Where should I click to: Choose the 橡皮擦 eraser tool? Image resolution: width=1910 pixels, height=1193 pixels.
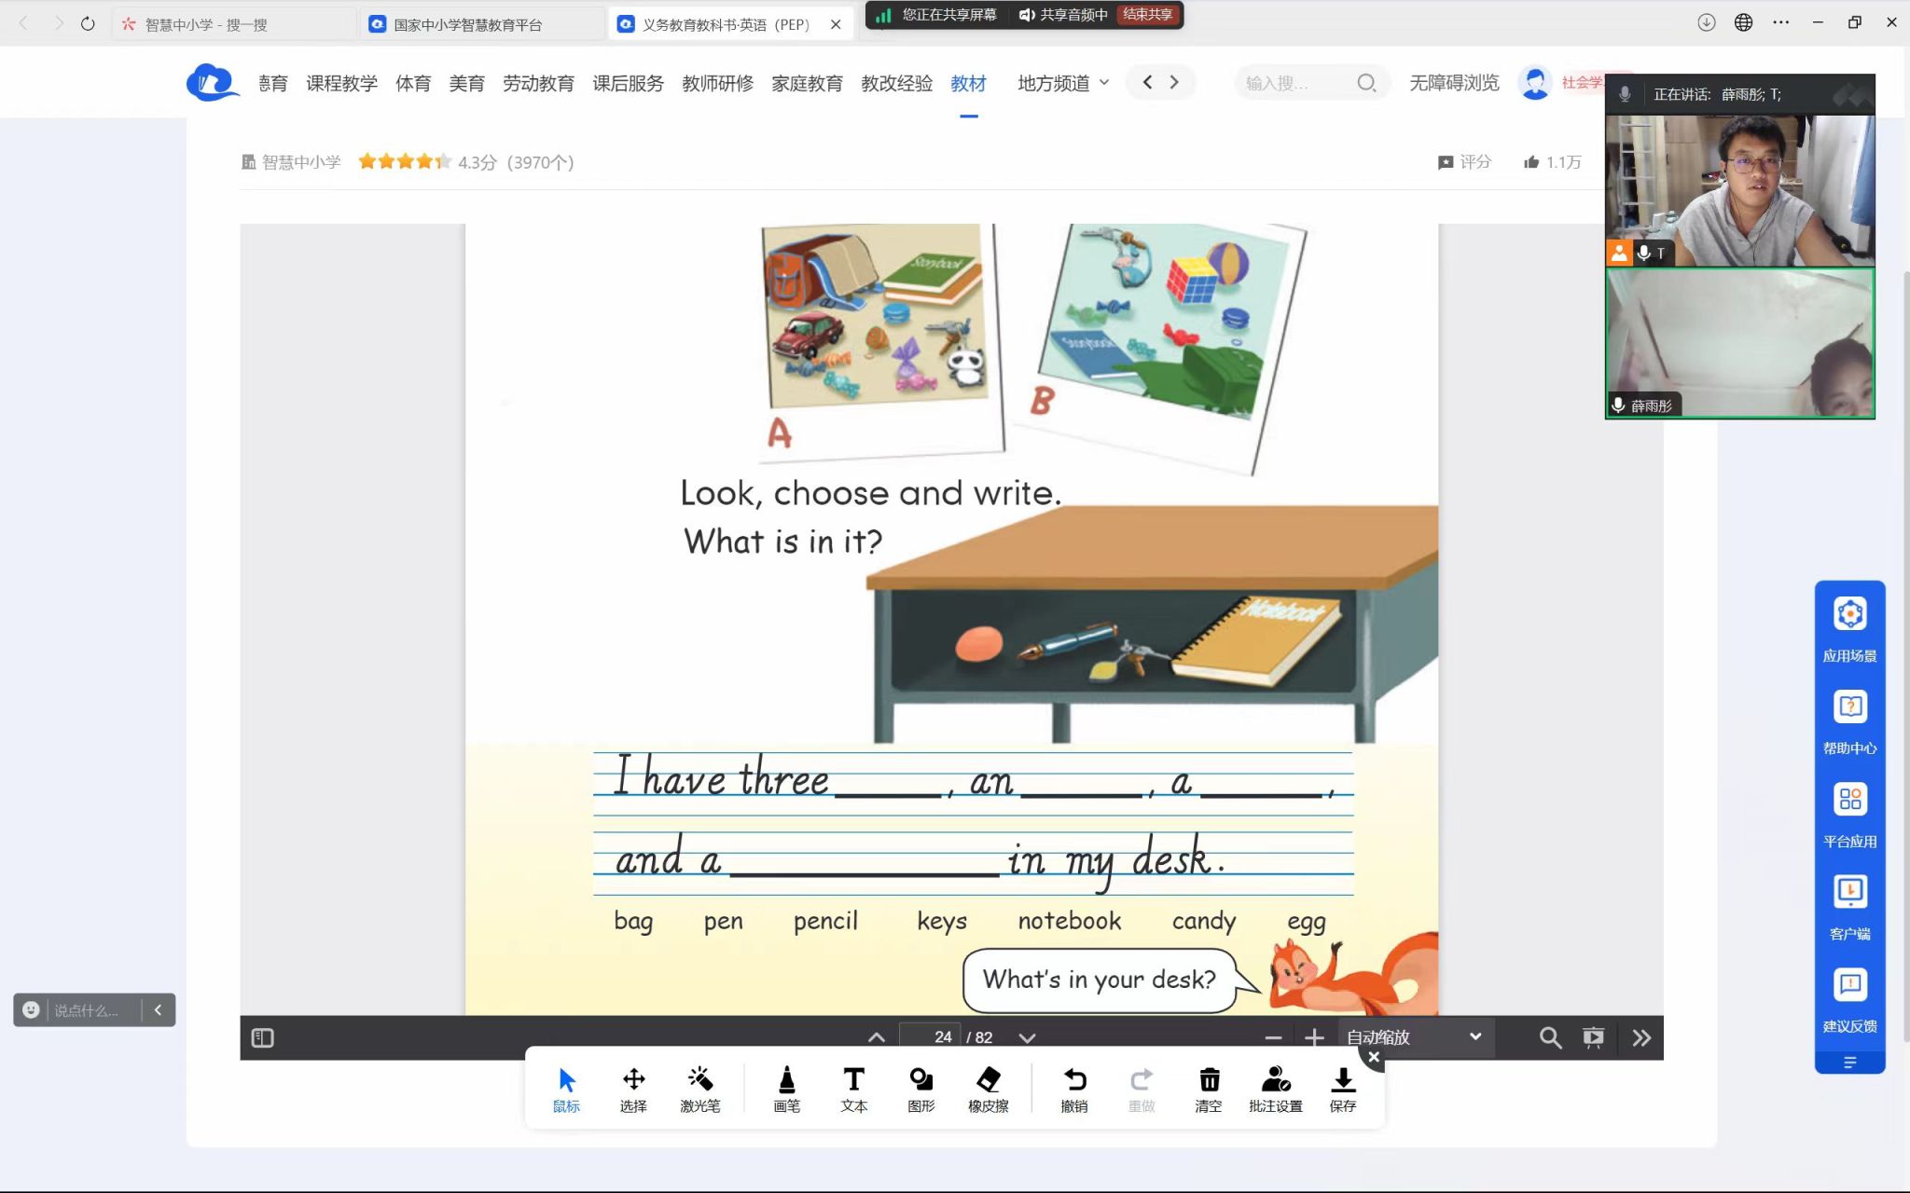(988, 1088)
